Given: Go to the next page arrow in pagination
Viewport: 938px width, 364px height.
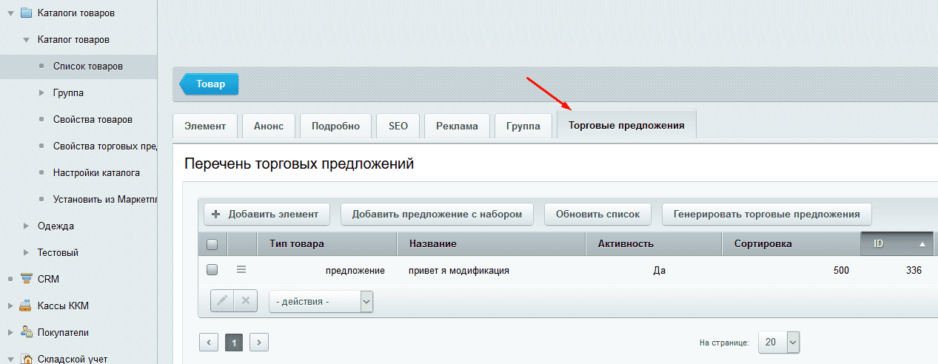Looking at the screenshot, I should pyautogui.click(x=258, y=342).
